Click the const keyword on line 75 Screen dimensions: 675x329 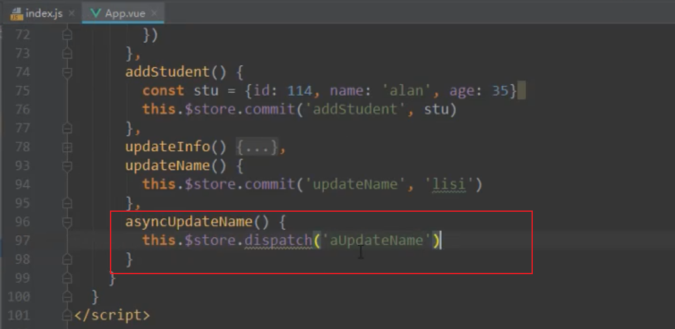click(164, 91)
